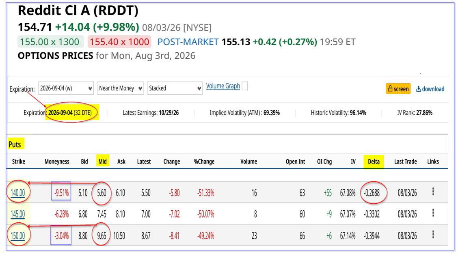Sort by the Last Trade column
The width and height of the screenshot is (458, 254).
(x=406, y=162)
